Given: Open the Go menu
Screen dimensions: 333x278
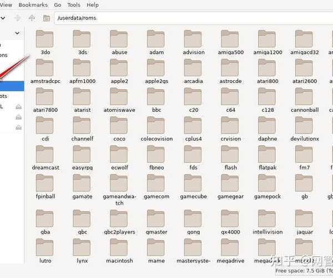Looking at the screenshot, I should (58, 5).
